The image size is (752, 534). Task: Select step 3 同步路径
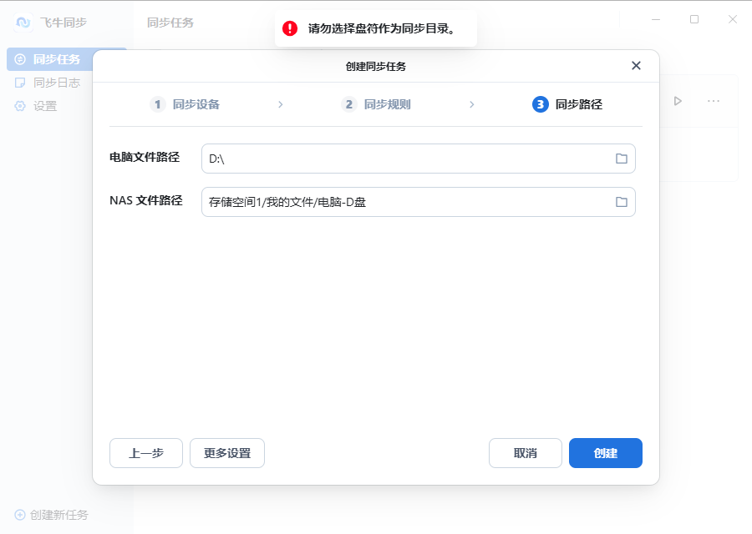point(567,104)
